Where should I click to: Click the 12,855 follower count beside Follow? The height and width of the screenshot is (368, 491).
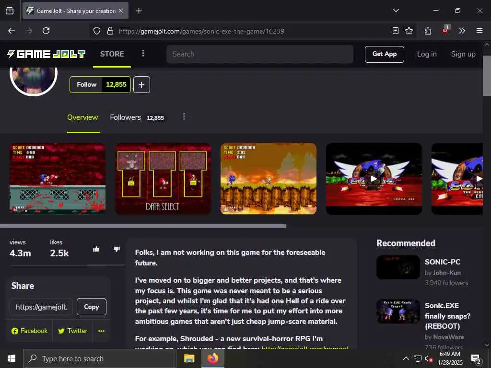tap(116, 84)
